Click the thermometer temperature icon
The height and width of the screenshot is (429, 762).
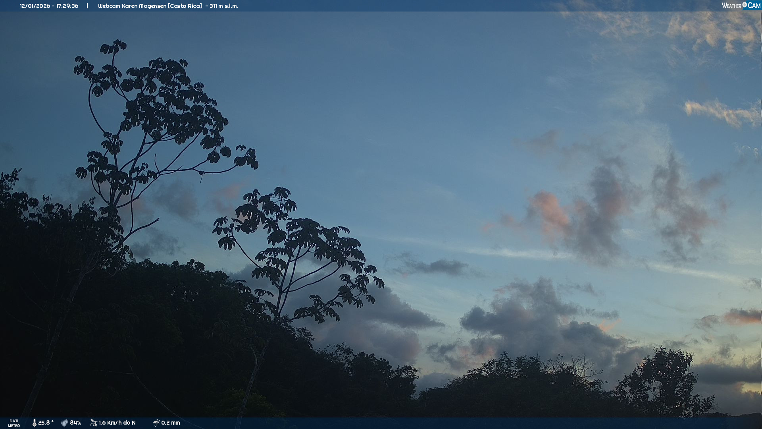tap(35, 423)
